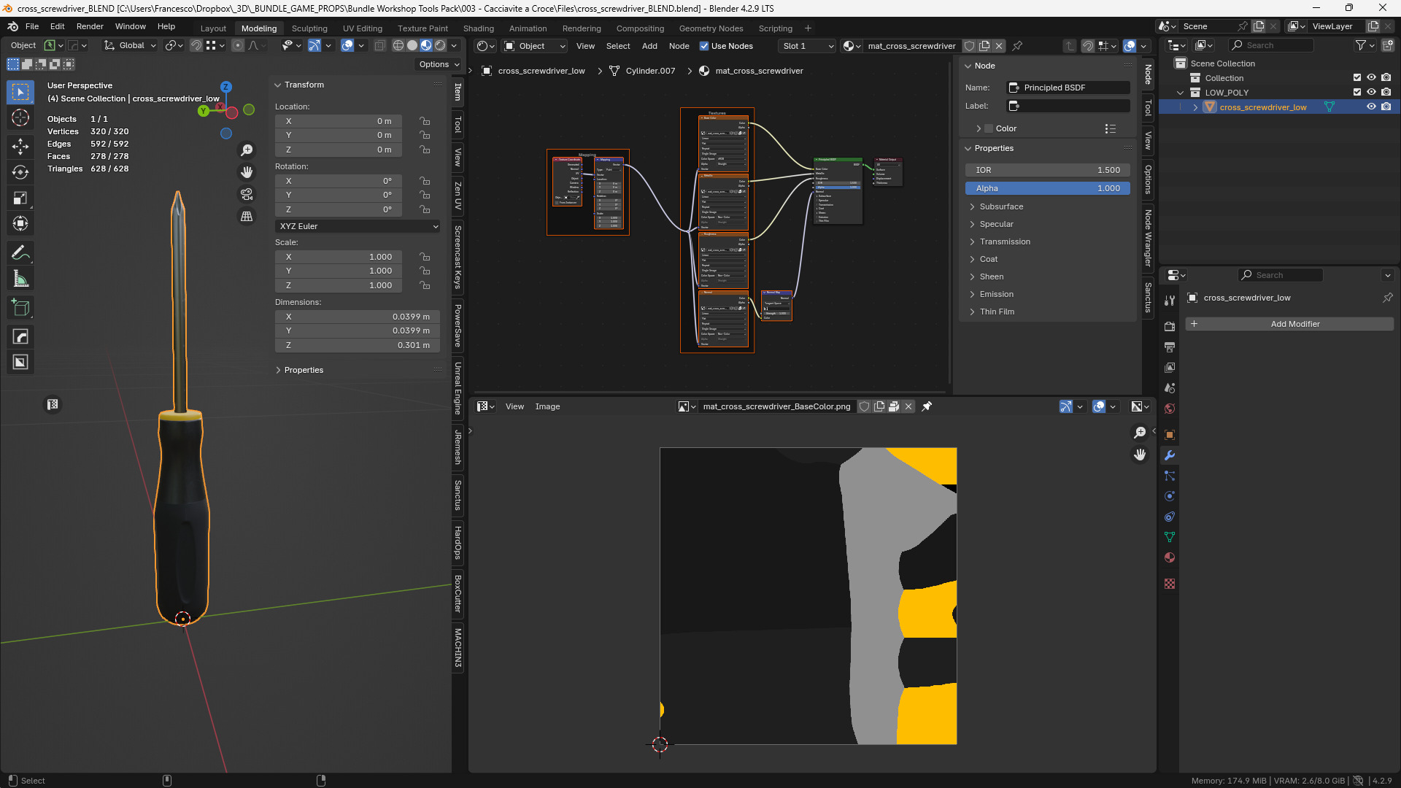Open the Material properties tab
1401x788 pixels.
point(1170,557)
